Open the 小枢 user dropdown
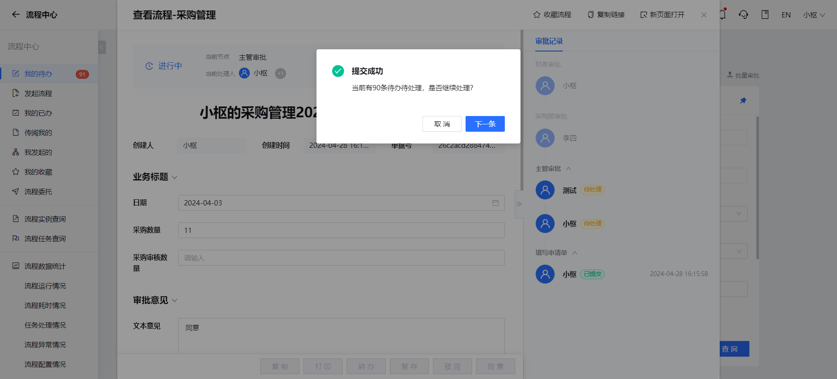This screenshot has width=837, height=379. [x=814, y=15]
